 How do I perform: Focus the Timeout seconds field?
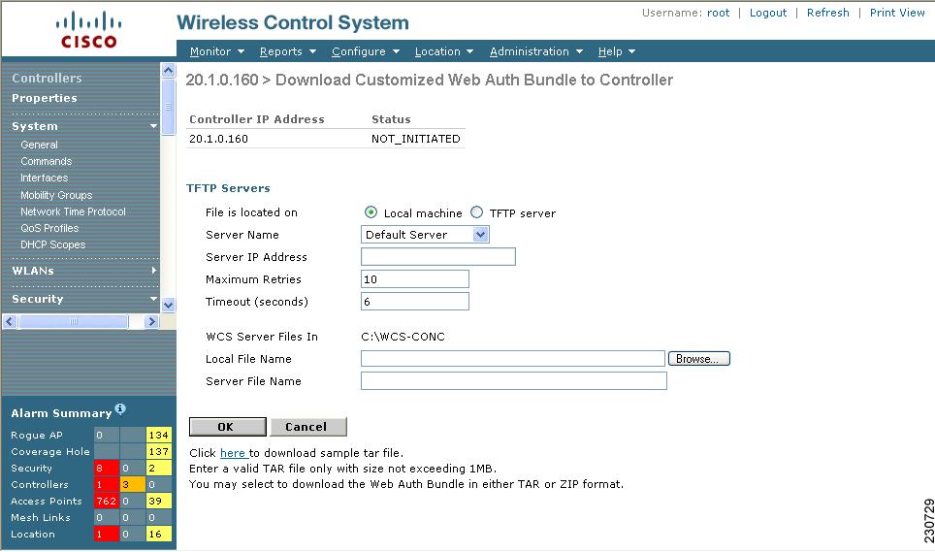(415, 302)
